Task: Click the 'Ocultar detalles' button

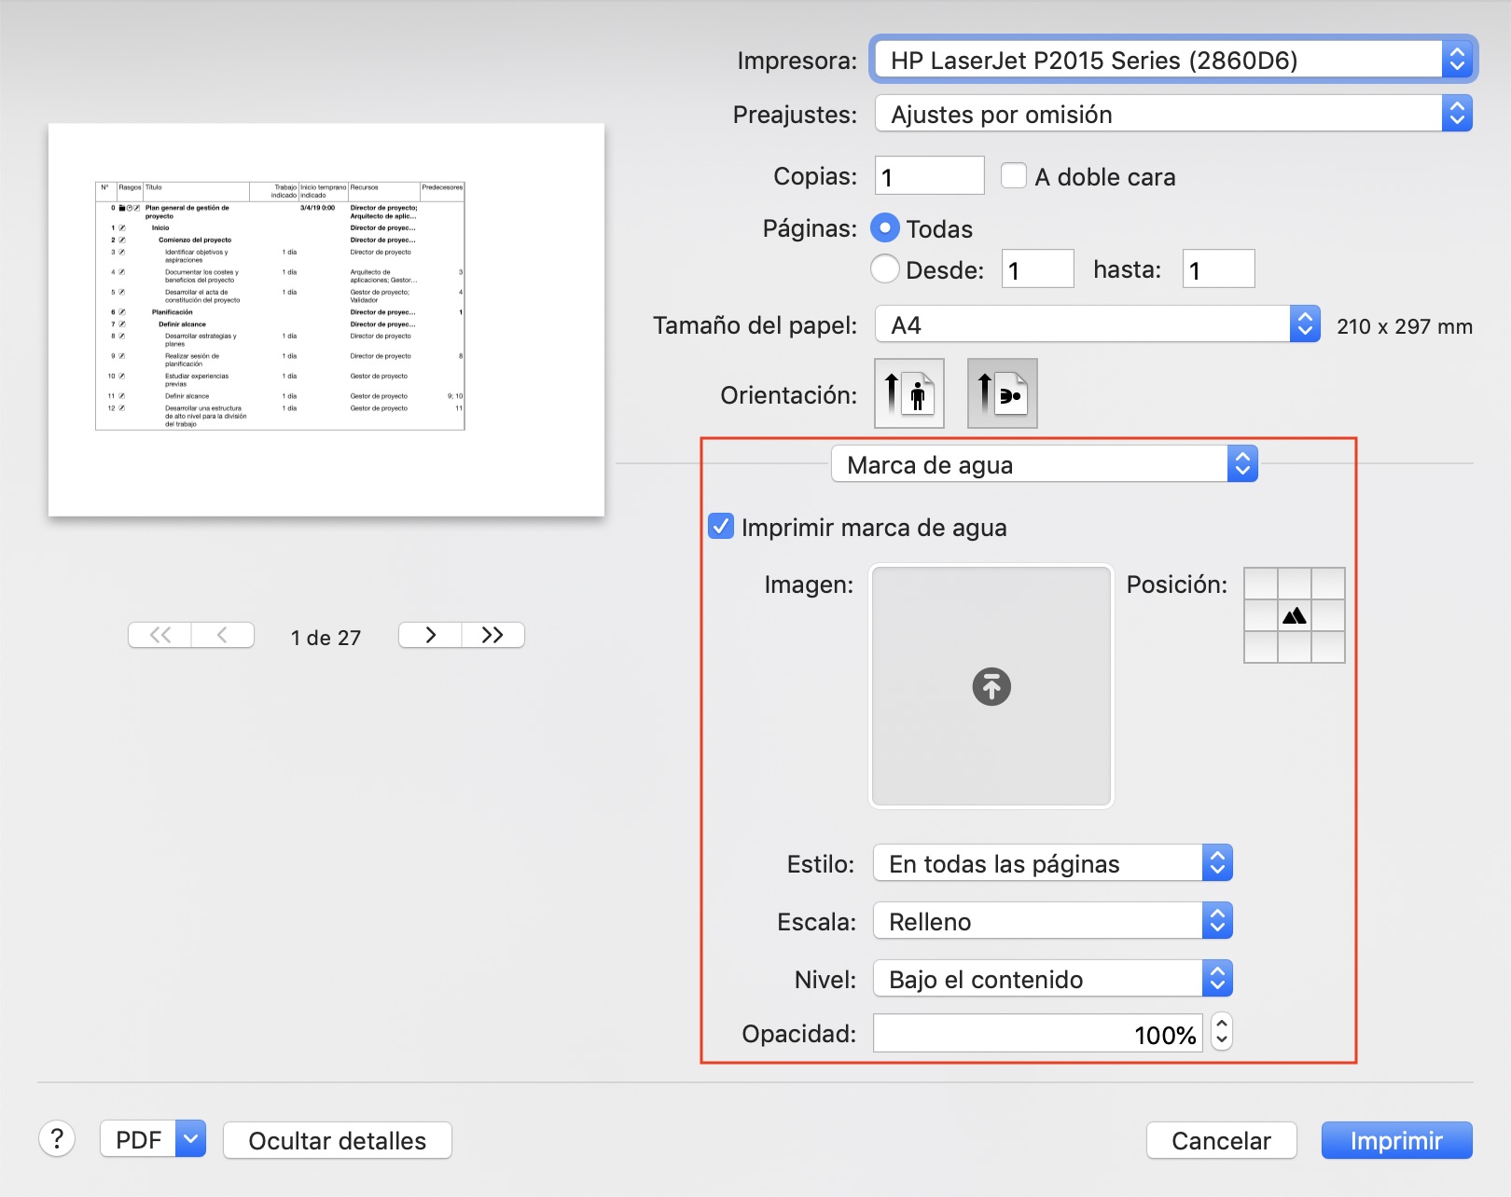Action: point(337,1140)
